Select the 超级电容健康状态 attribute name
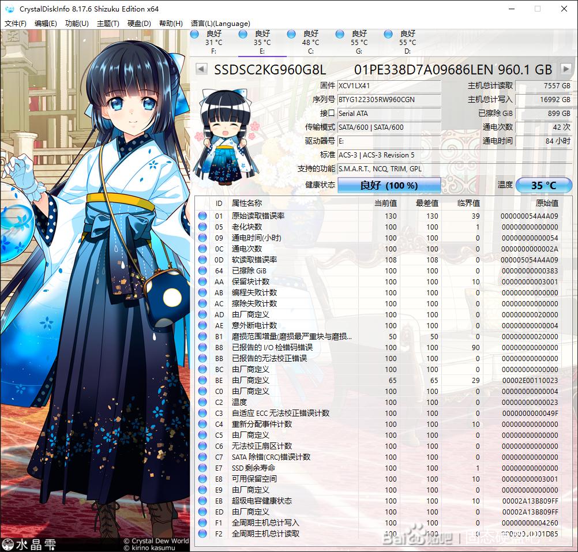Image resolution: width=578 pixels, height=552 pixels. point(262,501)
